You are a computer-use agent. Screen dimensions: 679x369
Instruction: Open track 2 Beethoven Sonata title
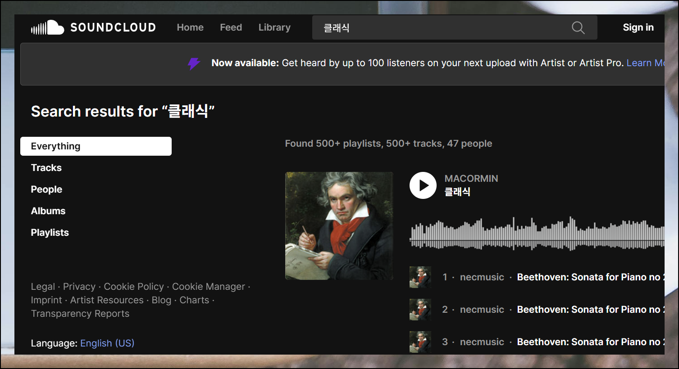coord(591,310)
